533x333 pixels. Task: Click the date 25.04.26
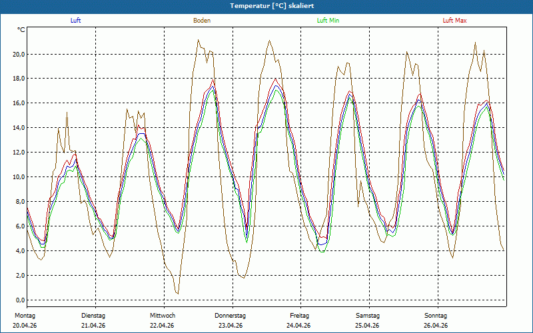coord(367,326)
